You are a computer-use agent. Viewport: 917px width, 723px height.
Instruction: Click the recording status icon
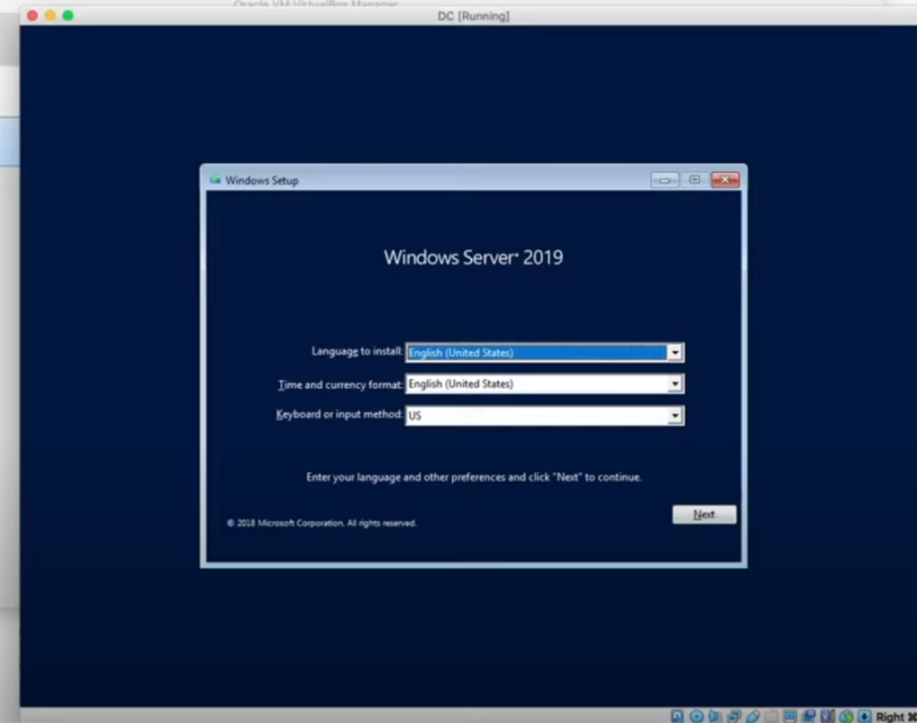809,716
